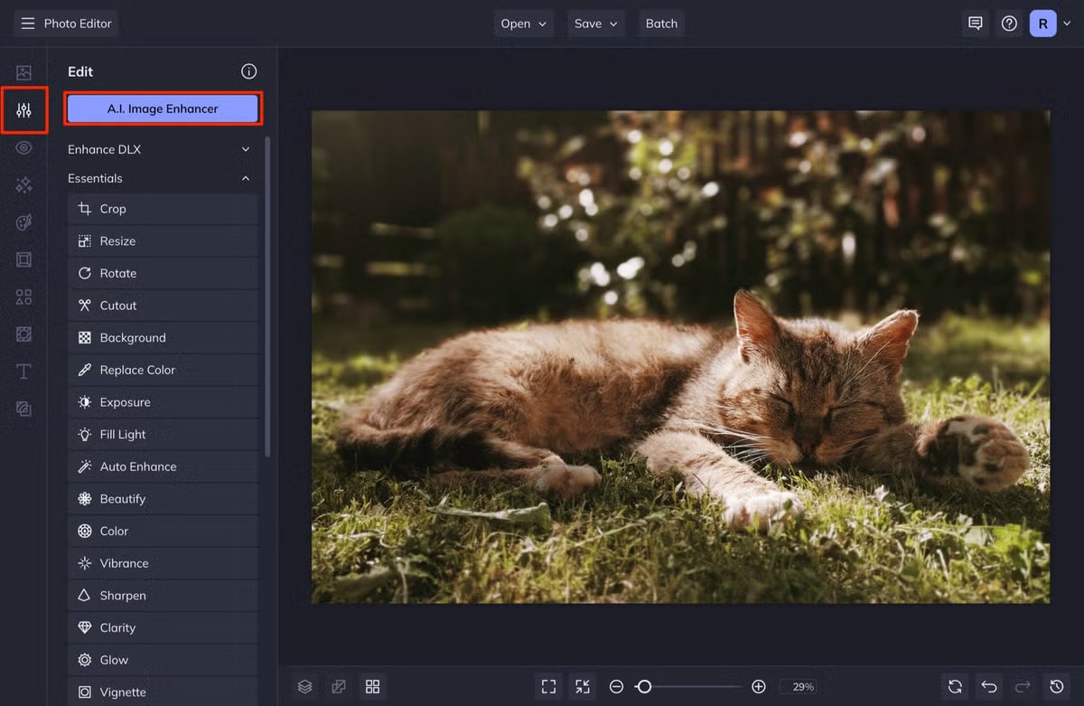Open the Touch Up eye tool
Viewport: 1084px width, 706px height.
(x=24, y=147)
